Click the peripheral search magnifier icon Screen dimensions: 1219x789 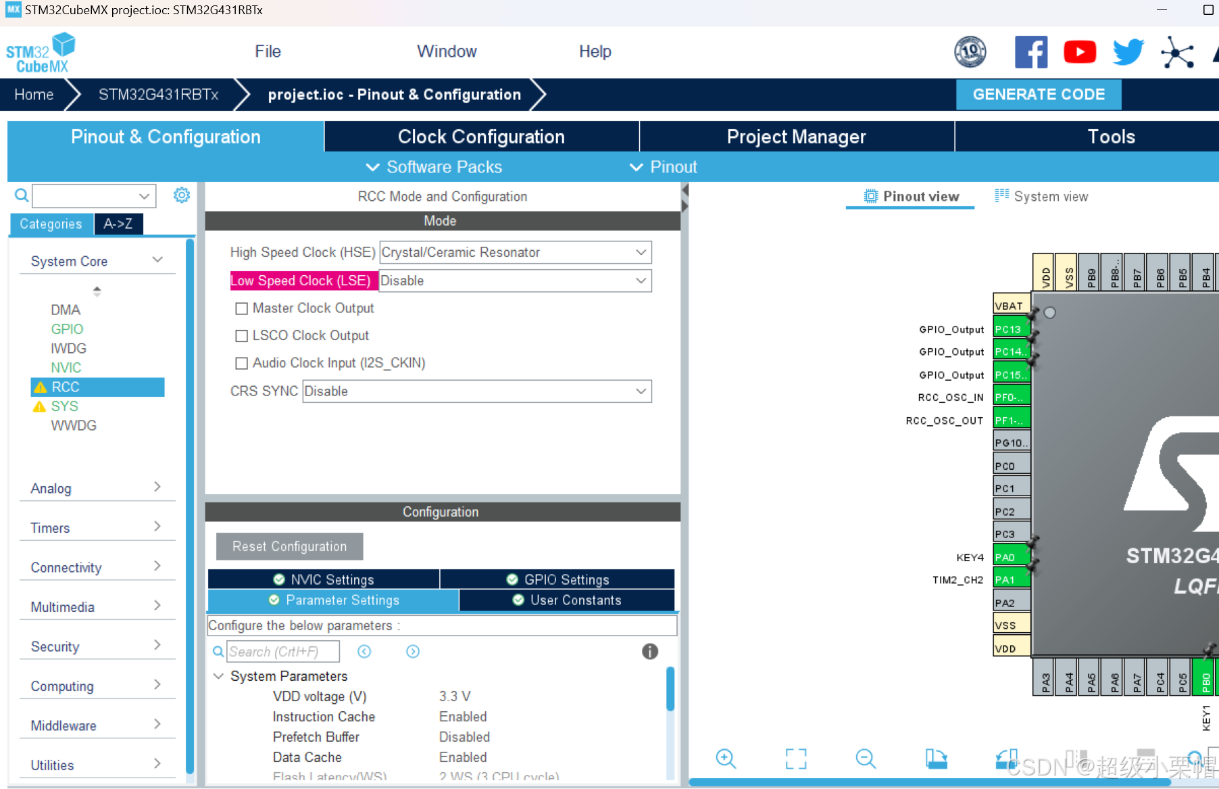tap(22, 195)
